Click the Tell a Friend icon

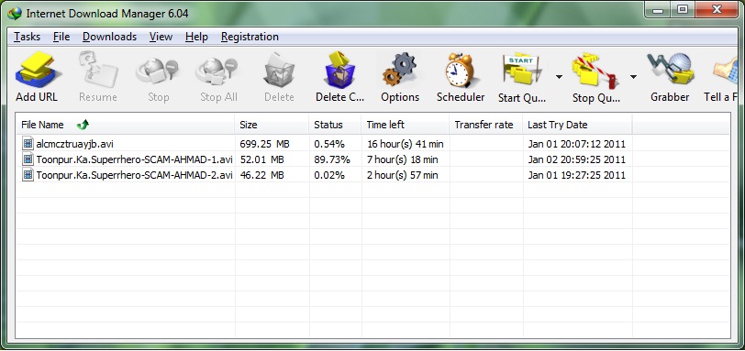pyautogui.click(x=726, y=70)
